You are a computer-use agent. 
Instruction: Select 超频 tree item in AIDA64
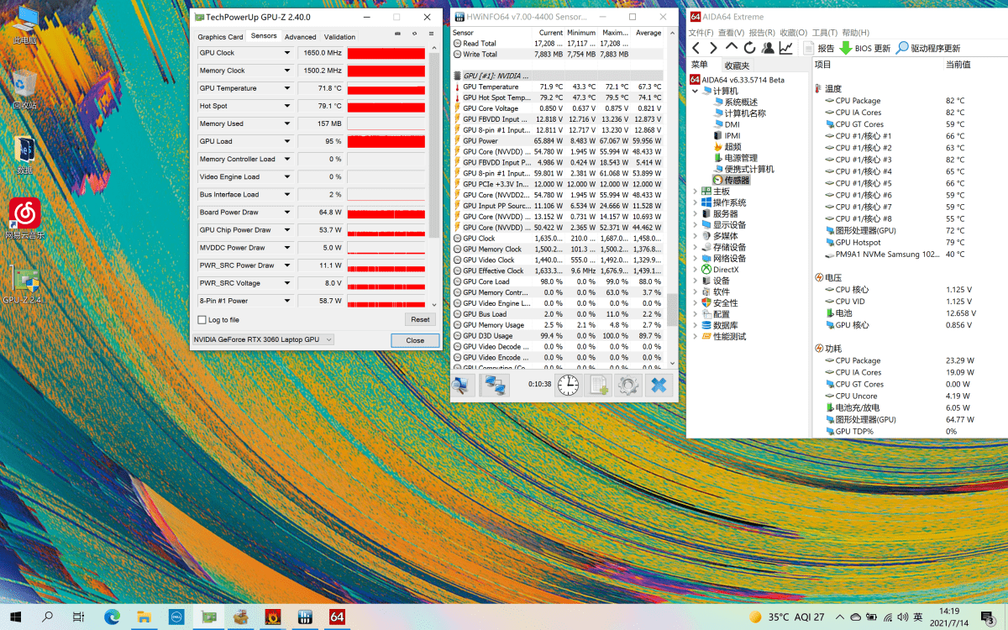point(732,146)
